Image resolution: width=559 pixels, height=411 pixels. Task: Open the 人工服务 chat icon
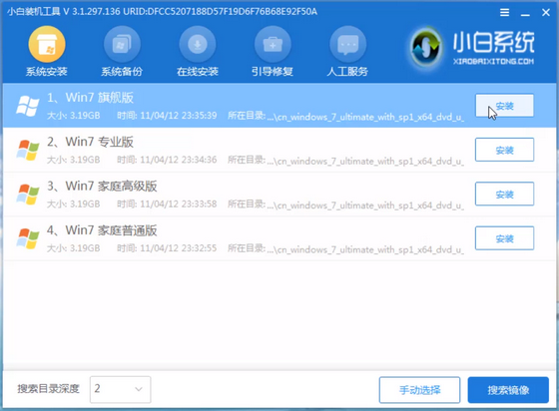coord(348,44)
